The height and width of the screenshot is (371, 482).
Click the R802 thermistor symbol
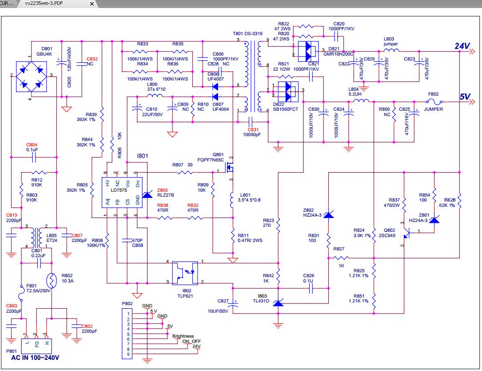pos(52,281)
